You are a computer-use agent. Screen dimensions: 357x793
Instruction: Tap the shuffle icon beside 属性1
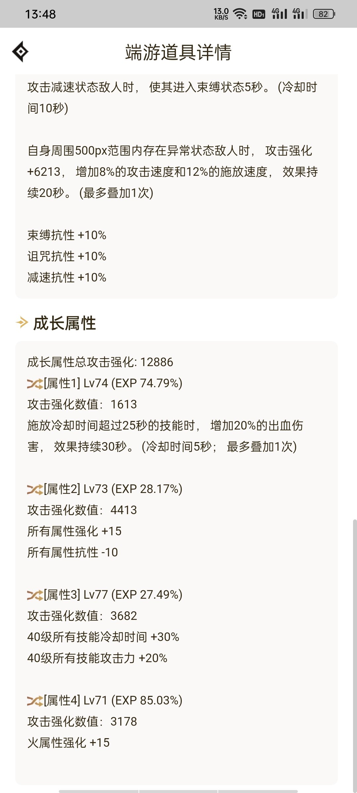coord(35,384)
